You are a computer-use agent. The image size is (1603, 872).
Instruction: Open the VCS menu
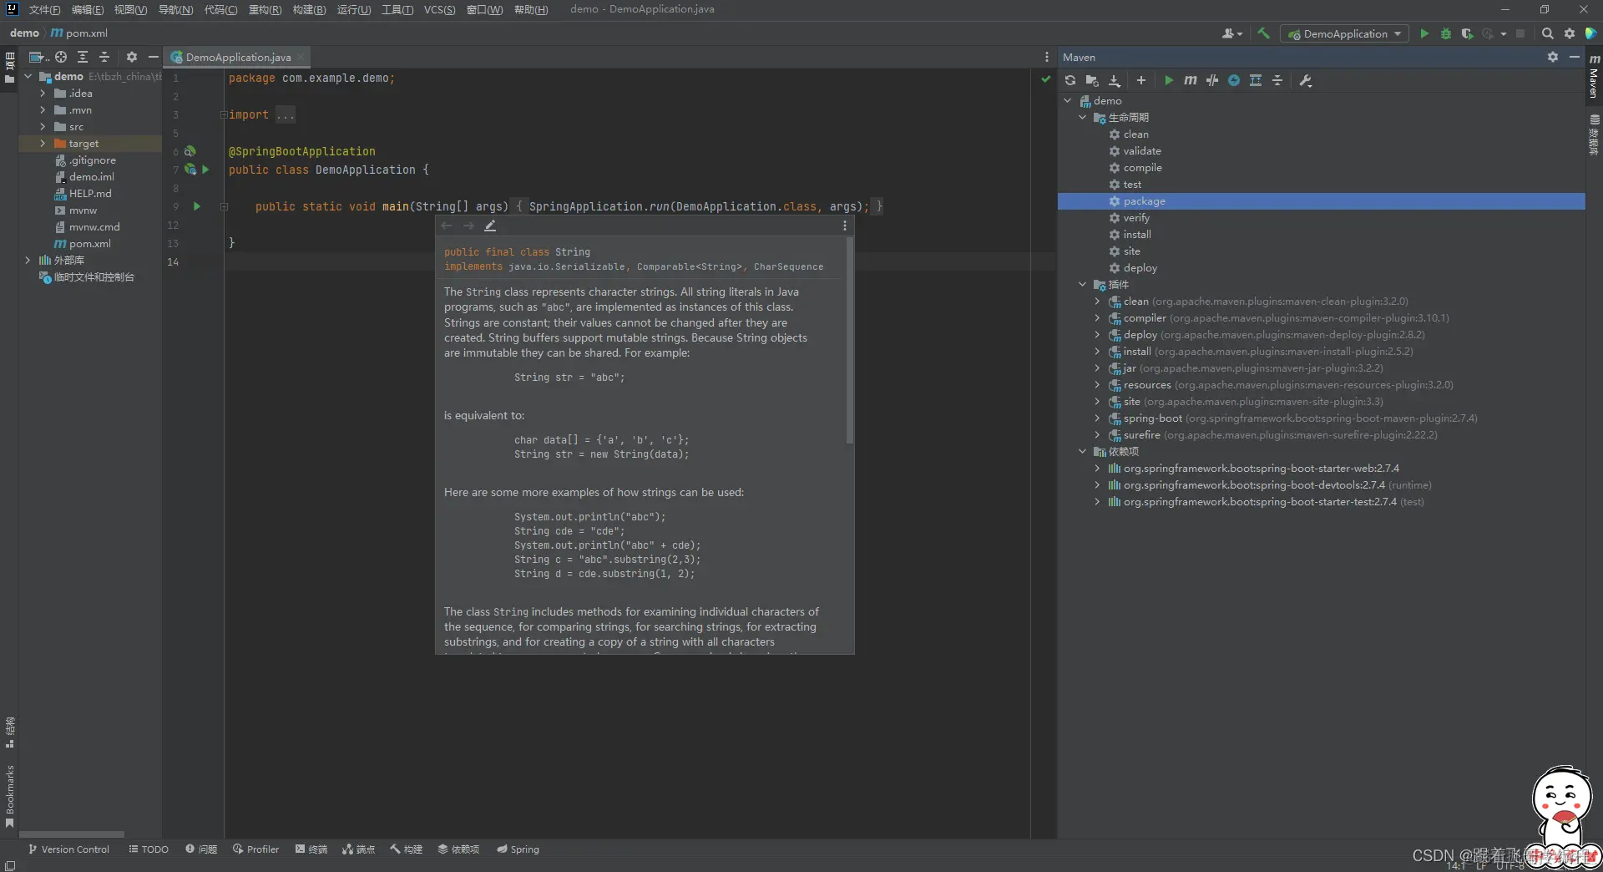(x=439, y=10)
